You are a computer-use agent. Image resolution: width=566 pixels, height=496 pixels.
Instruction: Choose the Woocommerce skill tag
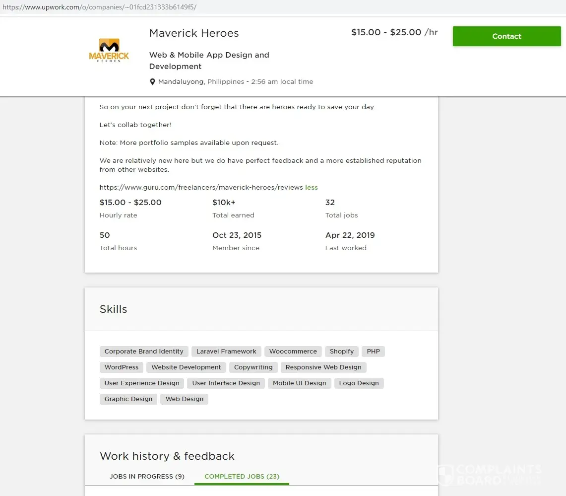(x=293, y=352)
